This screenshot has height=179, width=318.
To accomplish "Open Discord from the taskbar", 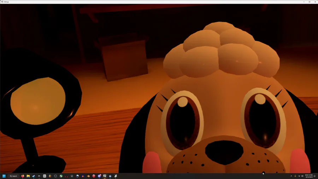I will click(x=99, y=176).
